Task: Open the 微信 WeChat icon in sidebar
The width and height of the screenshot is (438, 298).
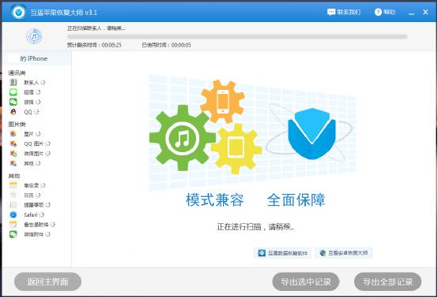Action: (x=13, y=102)
